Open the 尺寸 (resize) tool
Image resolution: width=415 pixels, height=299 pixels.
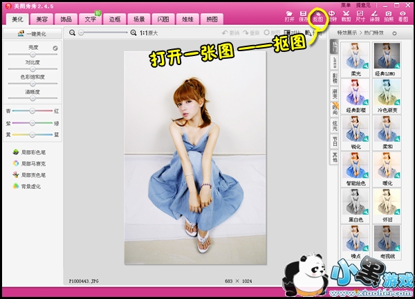coord(360,17)
